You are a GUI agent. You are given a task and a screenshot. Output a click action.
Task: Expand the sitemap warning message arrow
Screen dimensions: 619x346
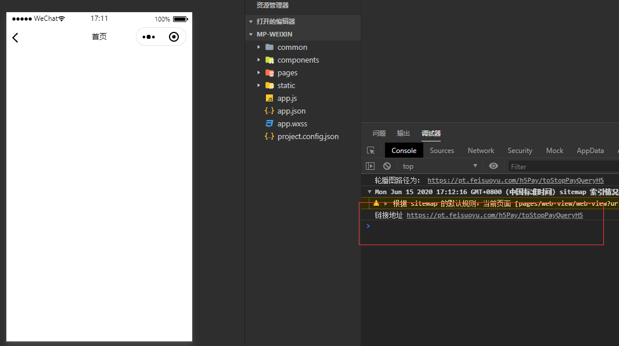point(386,204)
